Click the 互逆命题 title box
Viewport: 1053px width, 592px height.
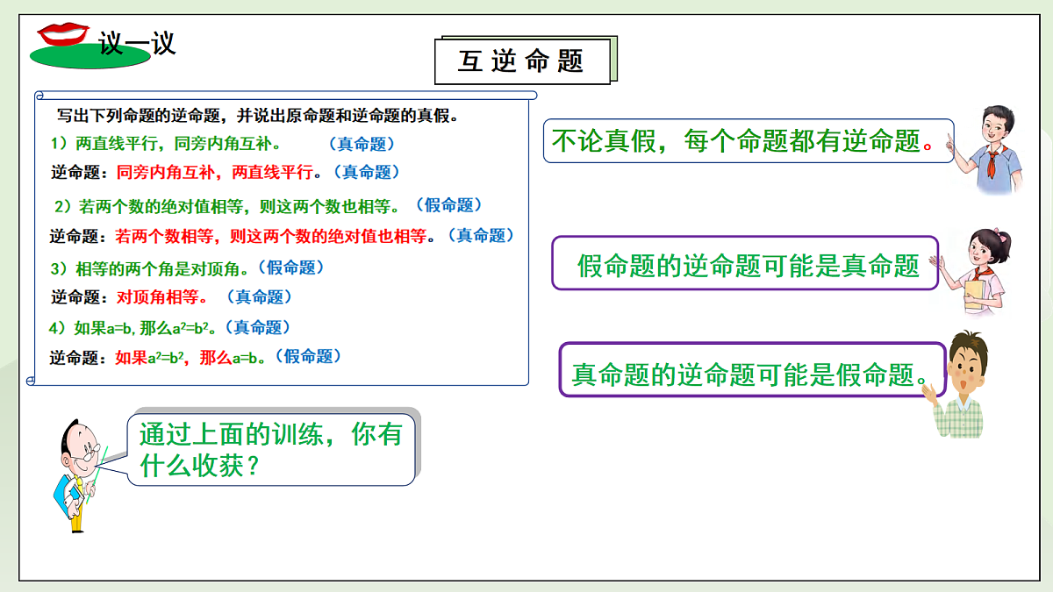522,61
